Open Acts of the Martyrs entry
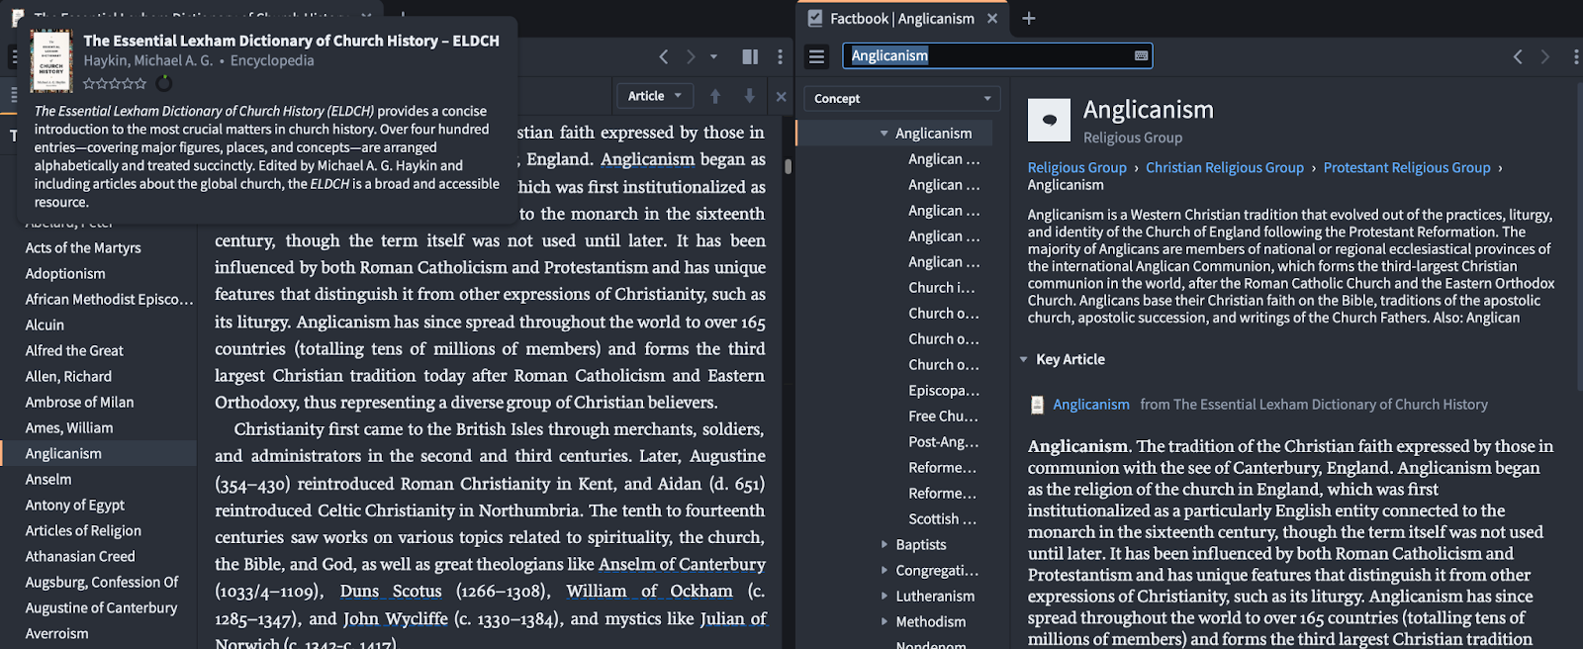 tap(83, 247)
